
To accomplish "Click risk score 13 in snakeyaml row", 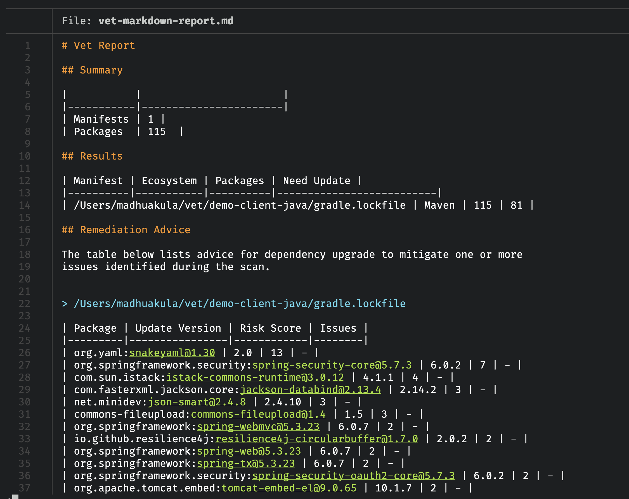I will pos(276,353).
